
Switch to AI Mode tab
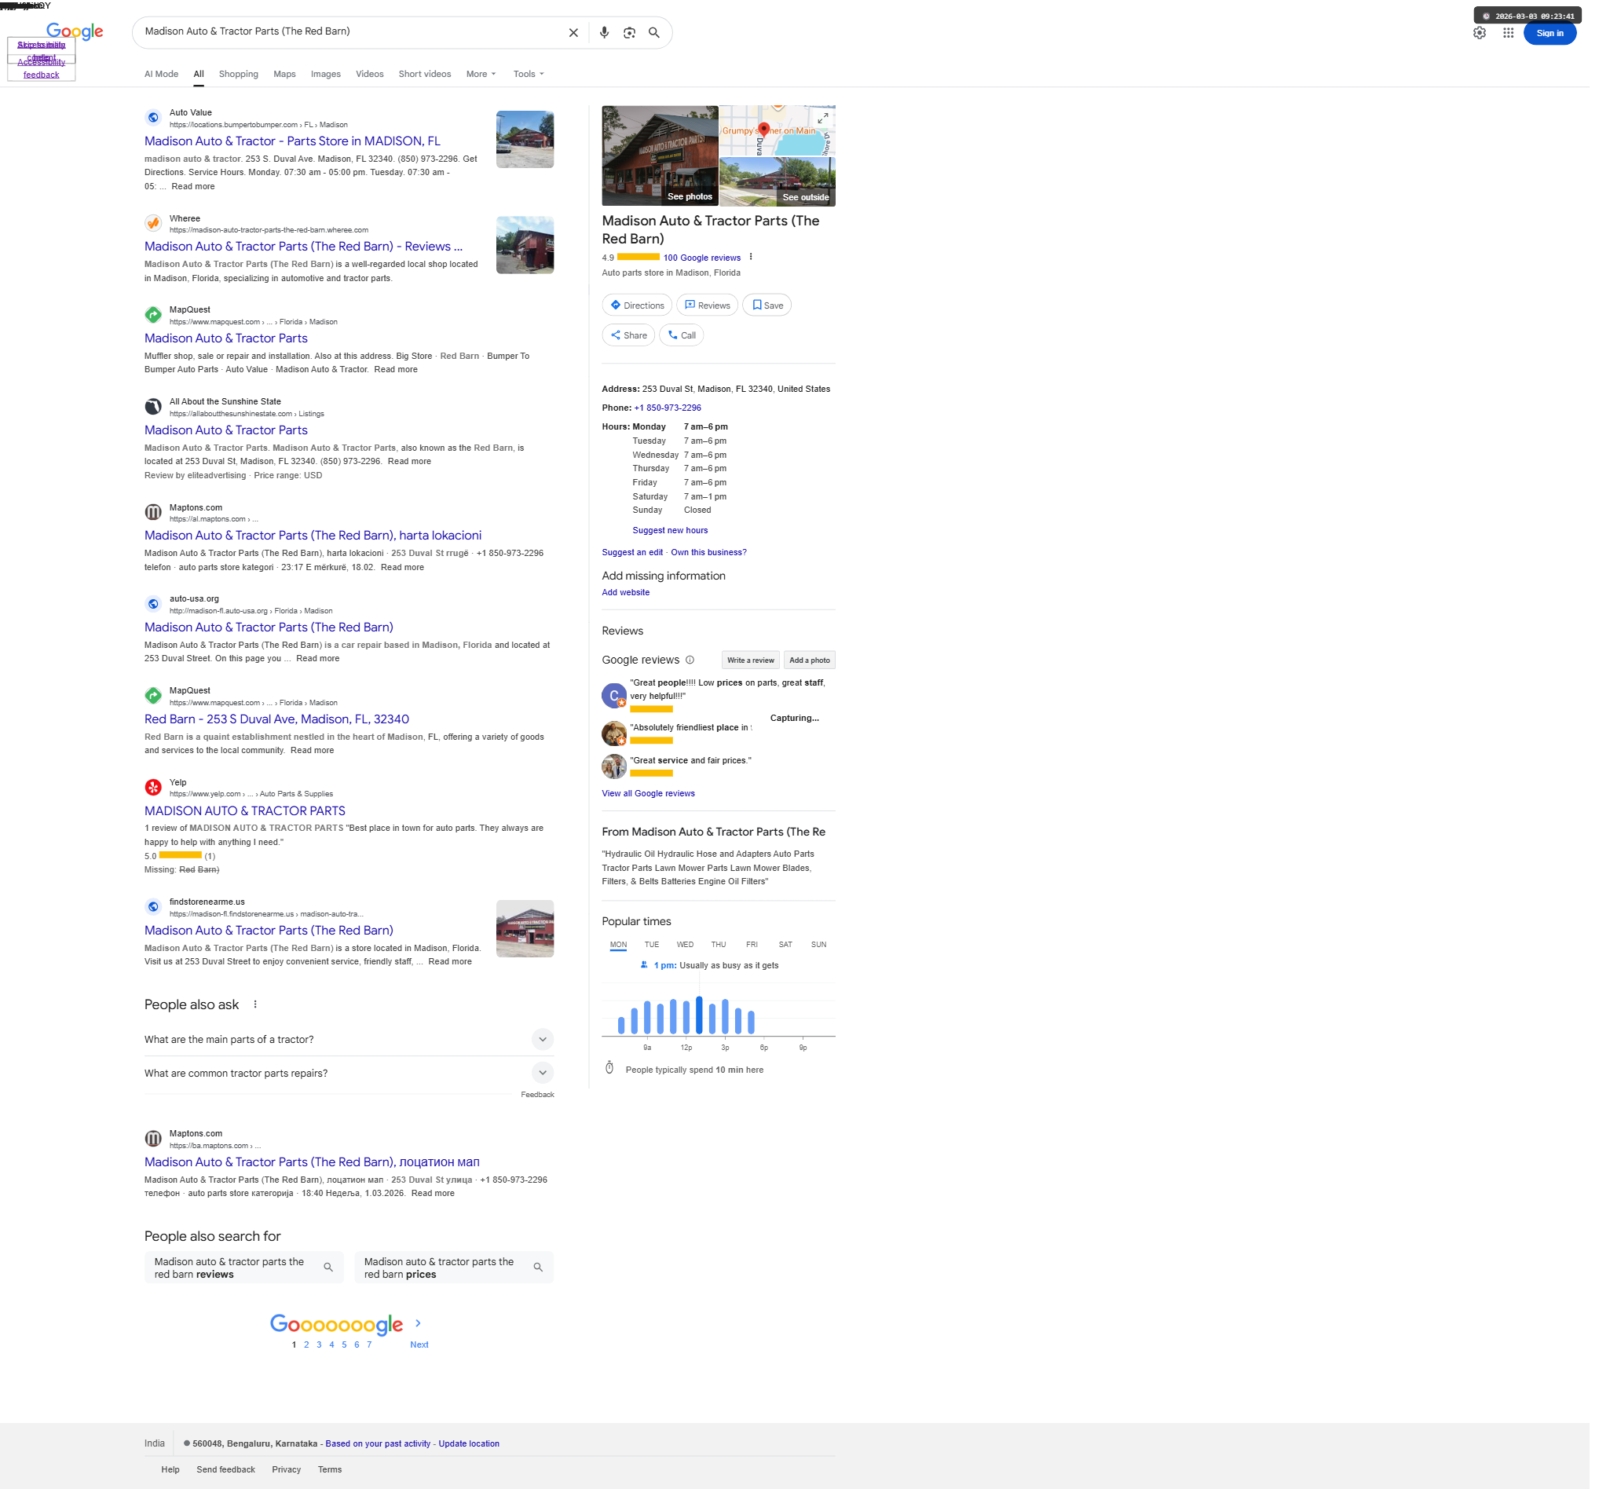pyautogui.click(x=163, y=75)
